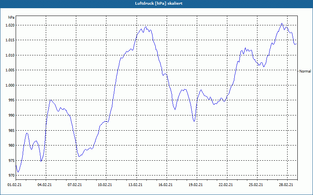Click the 1.000 y-axis value
This screenshot has height=195, width=313.
click(x=10, y=85)
